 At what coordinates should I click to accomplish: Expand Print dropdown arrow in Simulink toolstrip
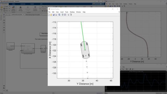tap(9, 11)
